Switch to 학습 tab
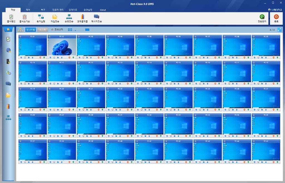Image resolution: width=285 pixels, height=183 pixels. click(13, 10)
